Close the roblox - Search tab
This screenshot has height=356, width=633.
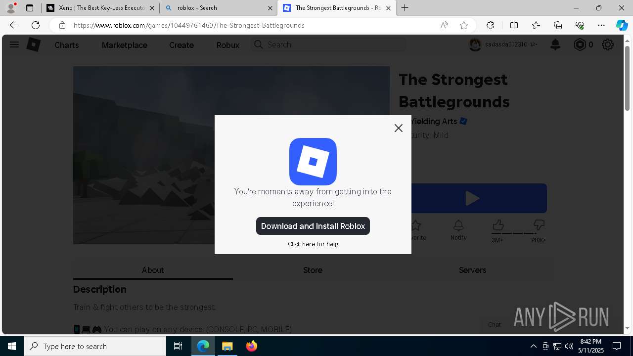pos(270,8)
